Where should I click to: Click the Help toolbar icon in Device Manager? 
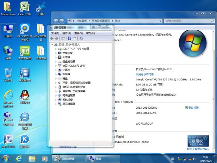[69, 38]
